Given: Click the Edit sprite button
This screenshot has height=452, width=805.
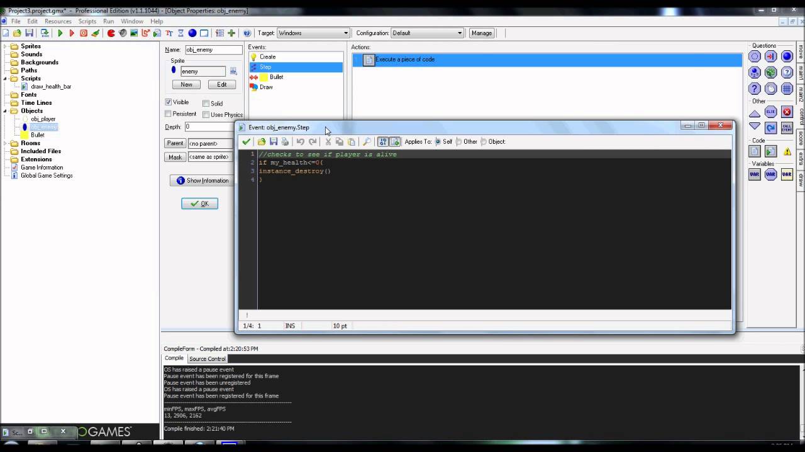Looking at the screenshot, I should (222, 85).
